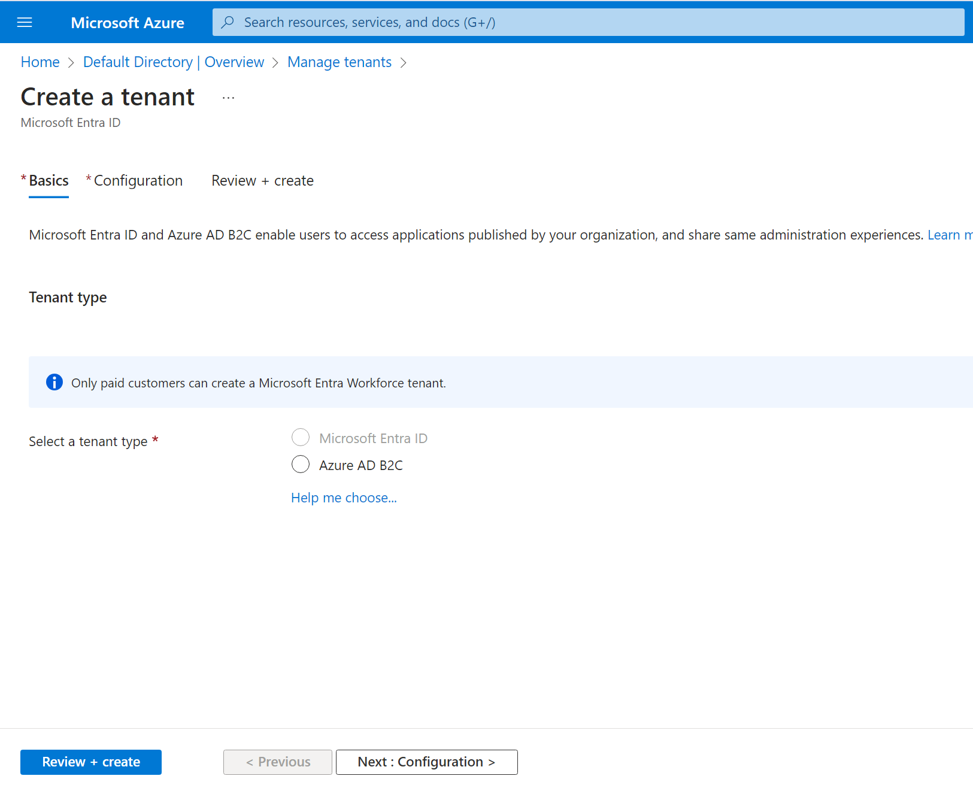Select the Microsoft Entra ID radio button

click(x=301, y=437)
